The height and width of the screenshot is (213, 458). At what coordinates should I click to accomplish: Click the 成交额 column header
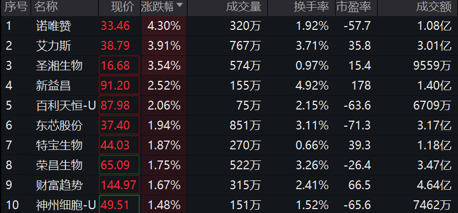[434, 7]
